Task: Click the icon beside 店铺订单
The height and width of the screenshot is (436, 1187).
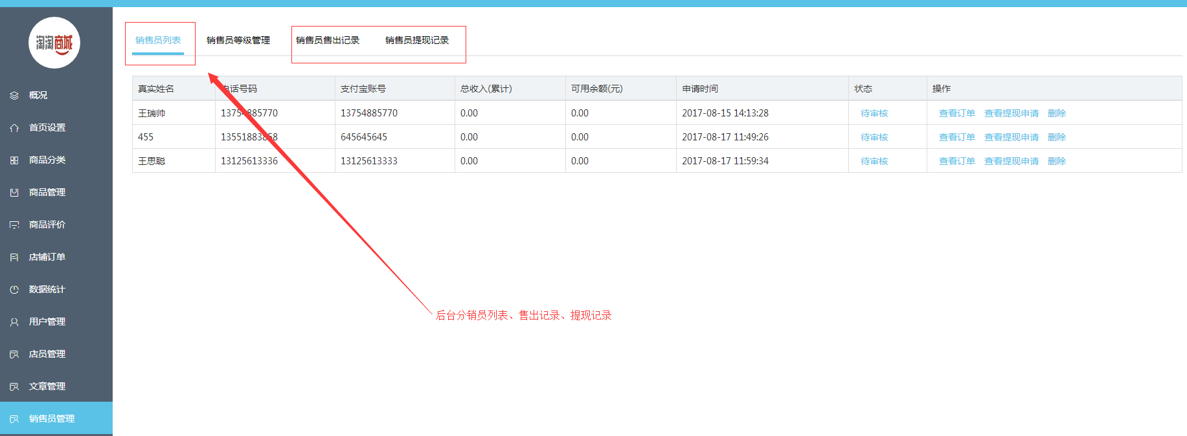Action: pyautogui.click(x=14, y=257)
